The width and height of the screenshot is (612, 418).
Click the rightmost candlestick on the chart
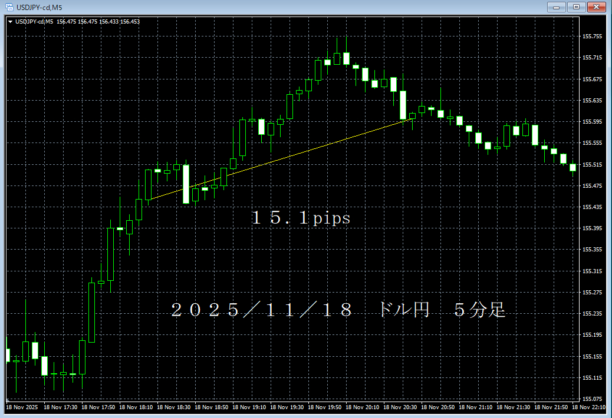(572, 168)
